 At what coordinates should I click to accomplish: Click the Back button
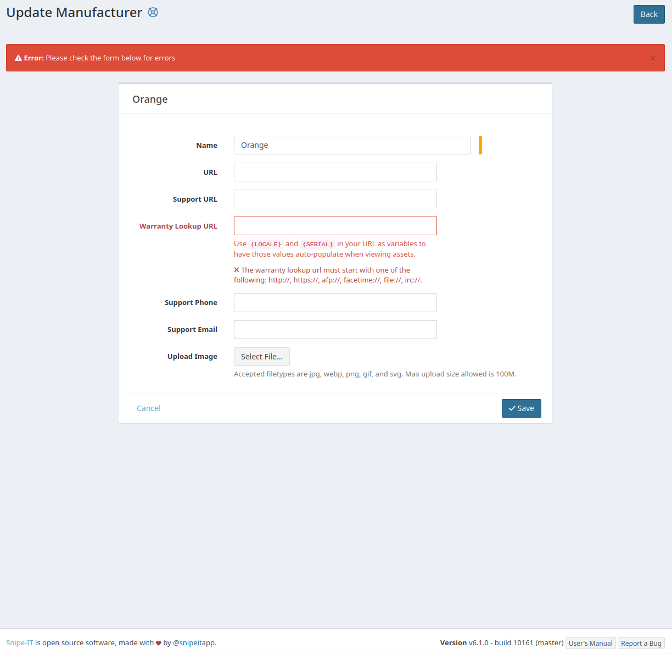coord(648,14)
